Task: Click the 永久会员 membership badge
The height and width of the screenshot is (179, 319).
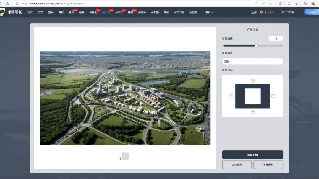Action: click(x=267, y=12)
